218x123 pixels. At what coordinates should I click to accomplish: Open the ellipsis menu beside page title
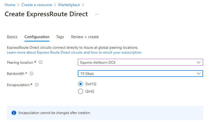(97, 14)
